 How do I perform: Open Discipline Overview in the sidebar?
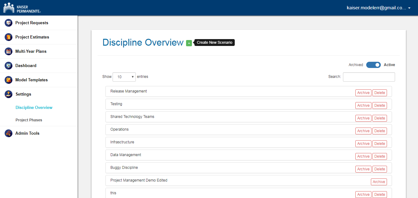[x=34, y=107]
